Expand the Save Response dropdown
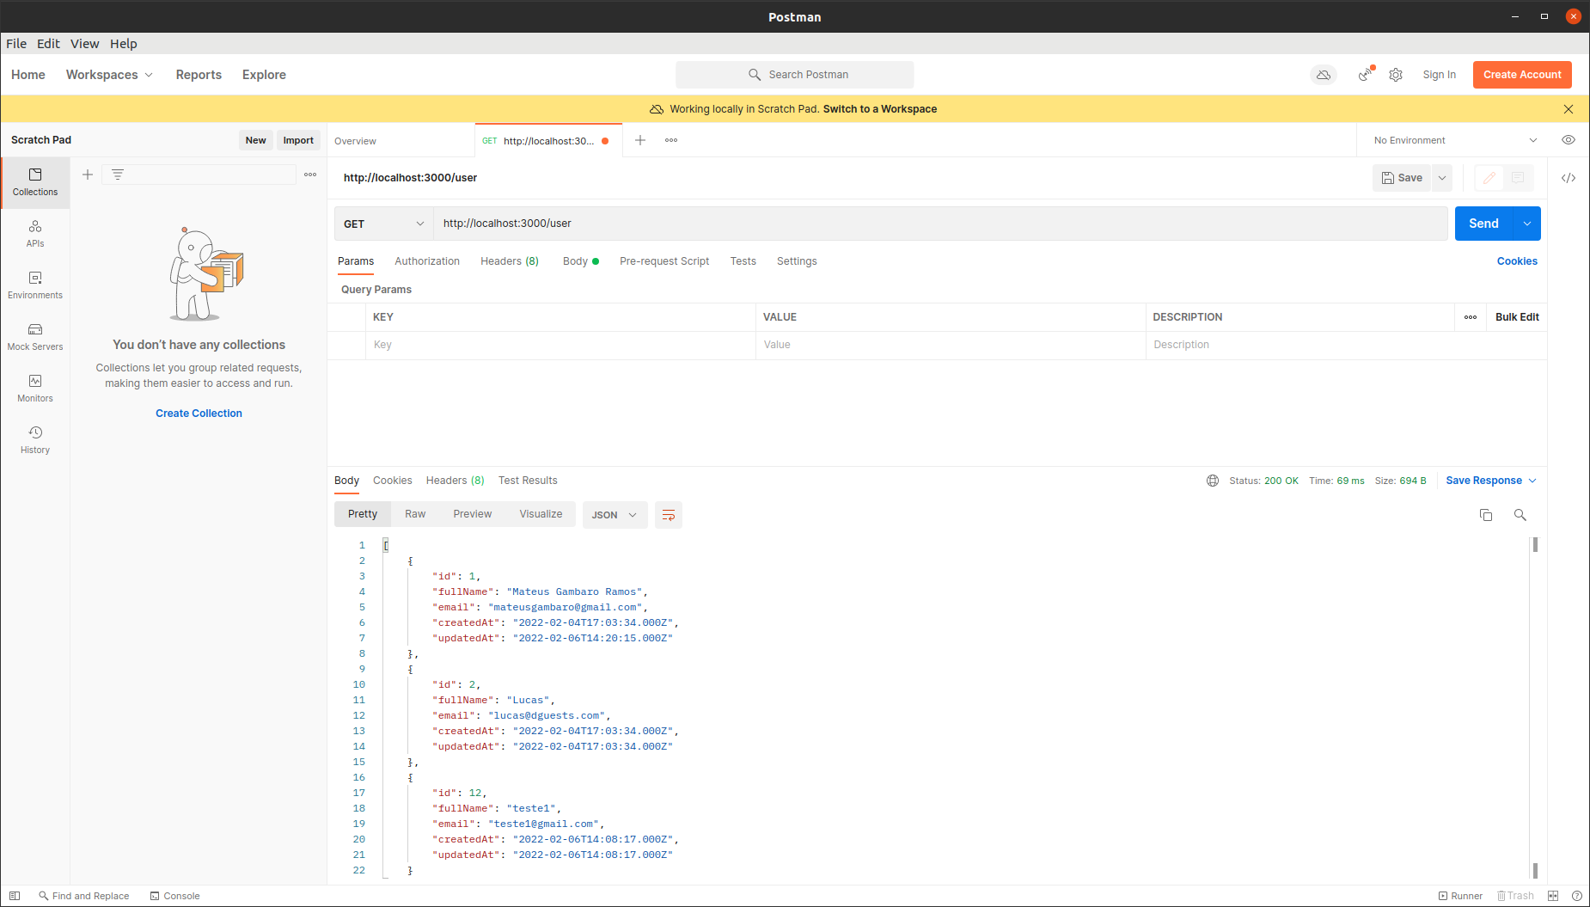Image resolution: width=1590 pixels, height=907 pixels. pos(1532,481)
